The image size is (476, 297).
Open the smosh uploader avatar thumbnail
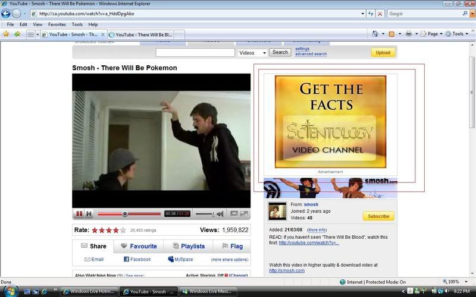pyautogui.click(x=277, y=211)
